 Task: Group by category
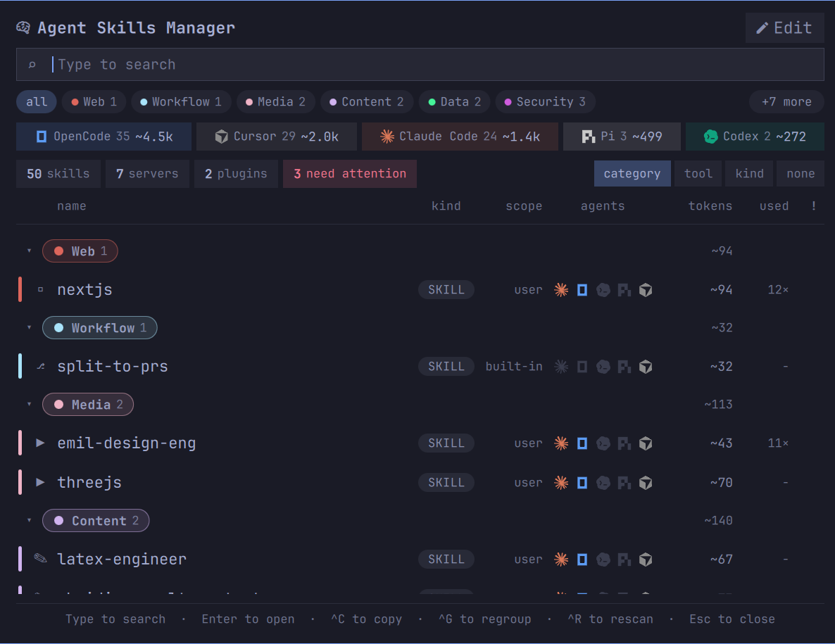coord(632,174)
